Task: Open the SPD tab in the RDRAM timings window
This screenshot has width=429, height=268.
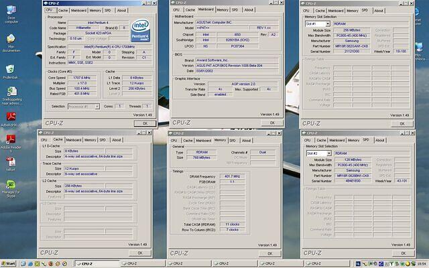Action: coord(231,139)
